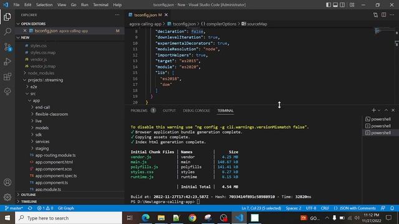
Task: Click Synchronize Changes icon in status bar
Action: point(30,208)
